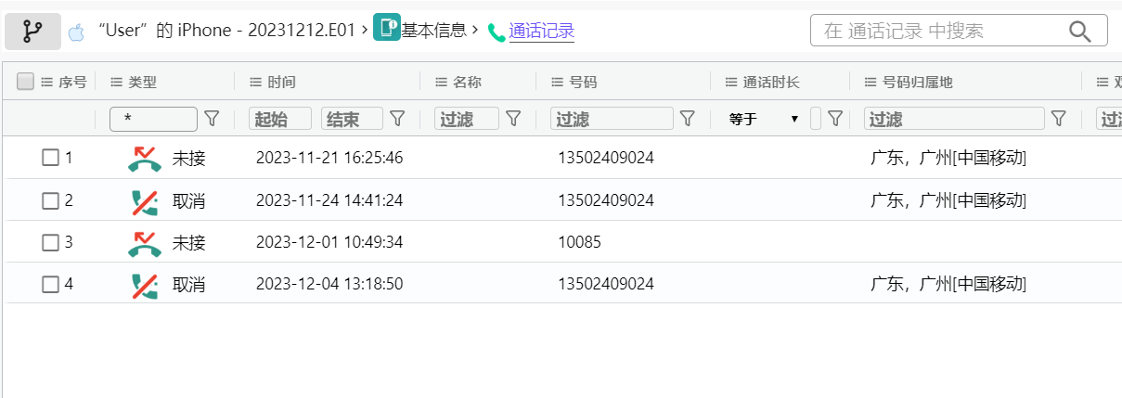Screen dimensions: 1122x398
Task: Select the number 10085 cell
Action: point(579,243)
